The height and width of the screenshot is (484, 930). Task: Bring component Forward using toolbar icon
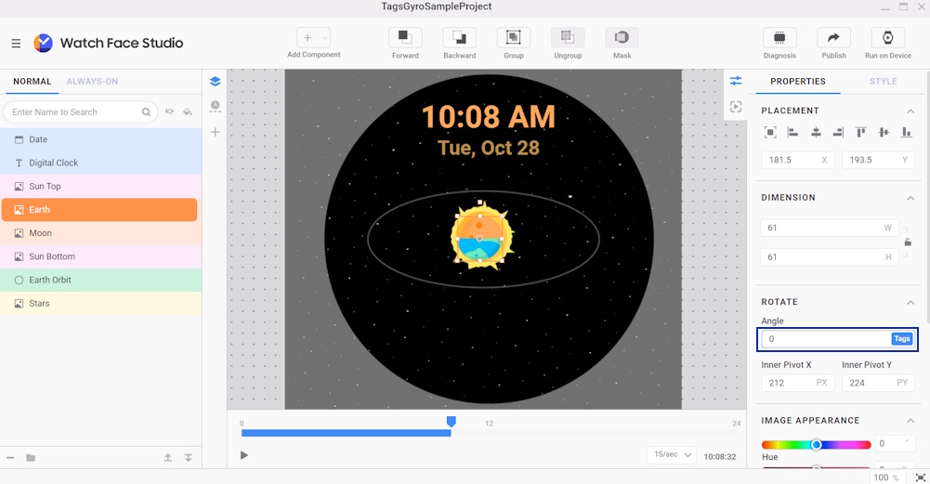tap(405, 37)
